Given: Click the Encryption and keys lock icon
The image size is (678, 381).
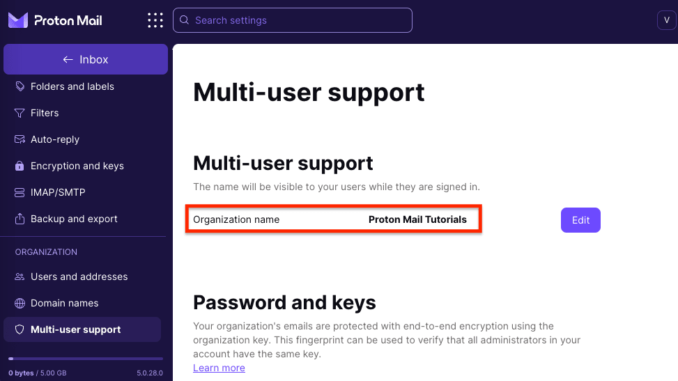Looking at the screenshot, I should coord(20,166).
